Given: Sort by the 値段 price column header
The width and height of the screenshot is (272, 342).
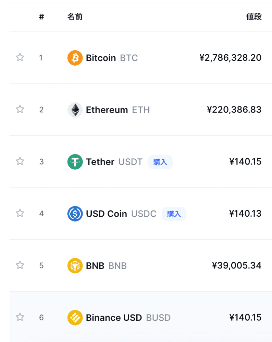Looking at the screenshot, I should pyautogui.click(x=254, y=16).
